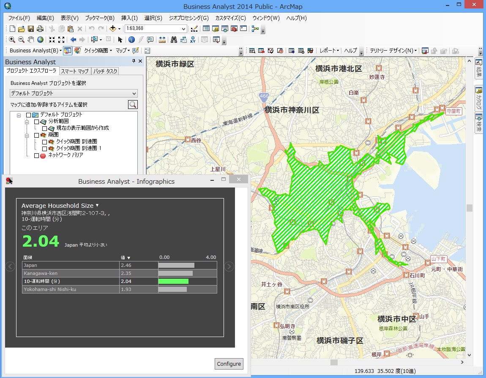Open the map scale dropdown
The height and width of the screenshot is (378, 486).
183,29
